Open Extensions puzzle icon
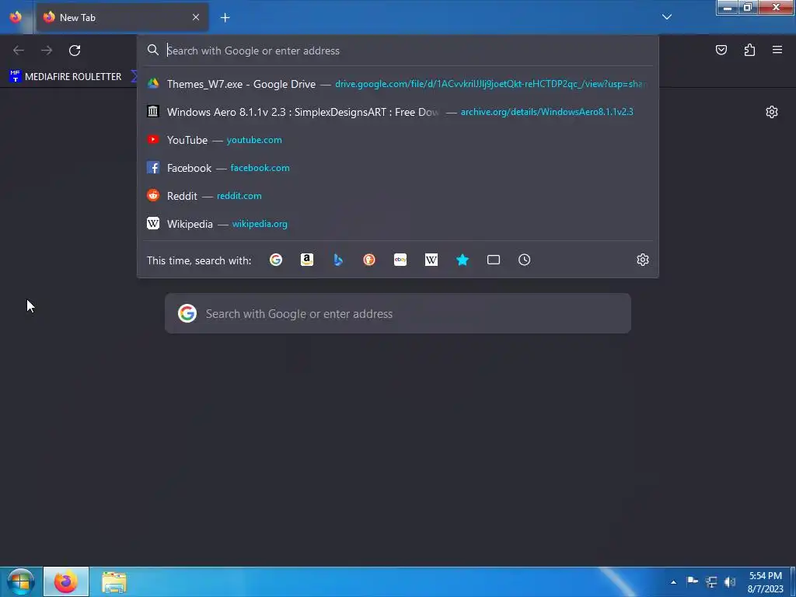The width and height of the screenshot is (796, 597). coord(749,50)
